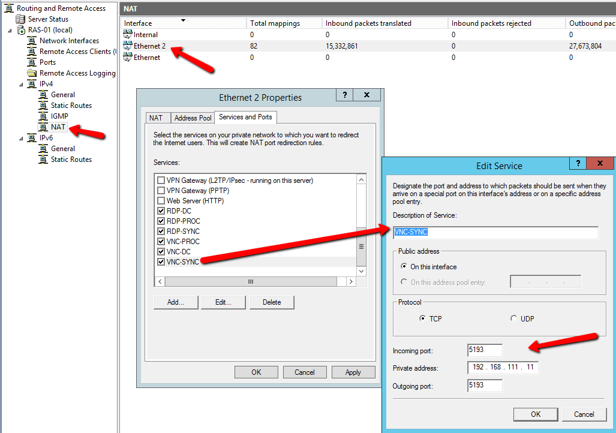Click the NAT node icon under IPv4
The width and height of the screenshot is (616, 433).
pyautogui.click(x=43, y=127)
